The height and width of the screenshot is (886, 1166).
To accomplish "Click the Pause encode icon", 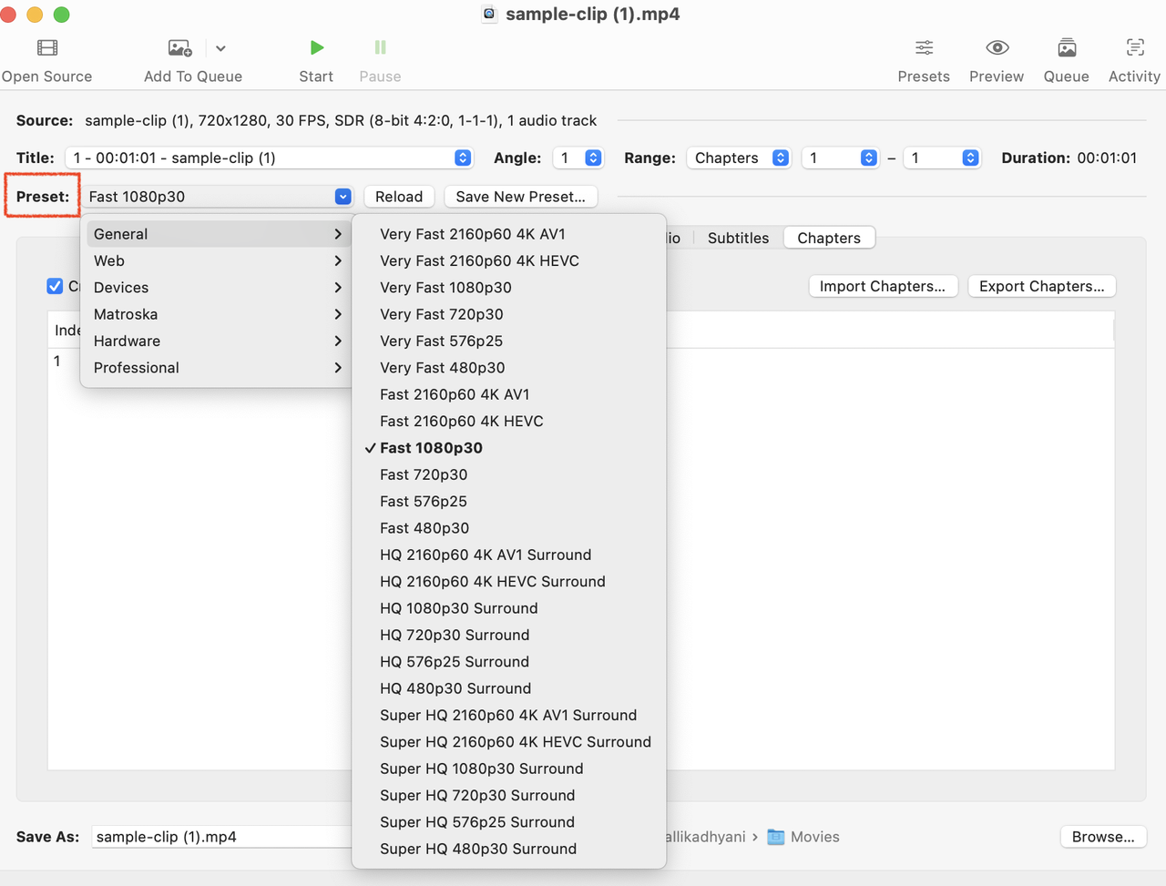I will coord(379,47).
